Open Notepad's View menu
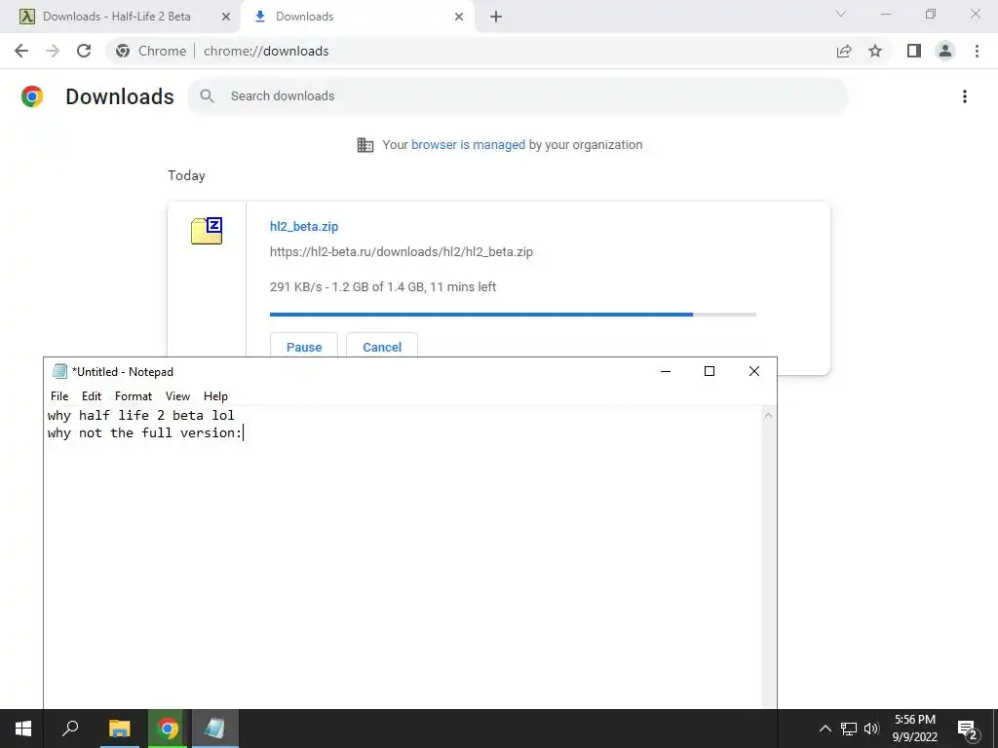Image resolution: width=998 pixels, height=748 pixels. pyautogui.click(x=177, y=395)
